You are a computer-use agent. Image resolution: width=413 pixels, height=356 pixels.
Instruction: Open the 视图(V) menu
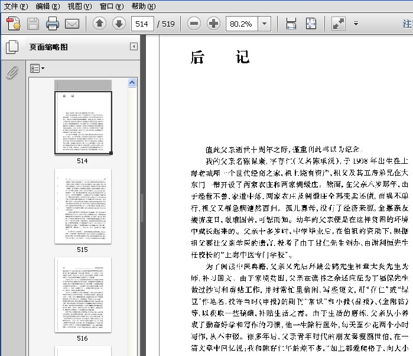80,6
